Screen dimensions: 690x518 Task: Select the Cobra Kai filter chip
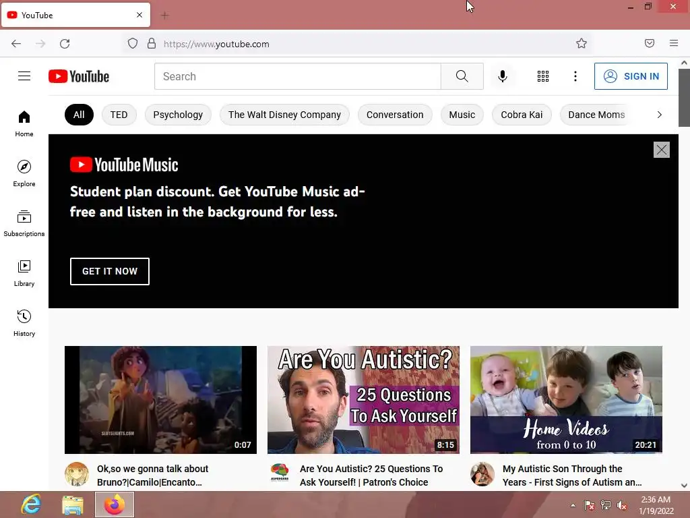(x=522, y=115)
